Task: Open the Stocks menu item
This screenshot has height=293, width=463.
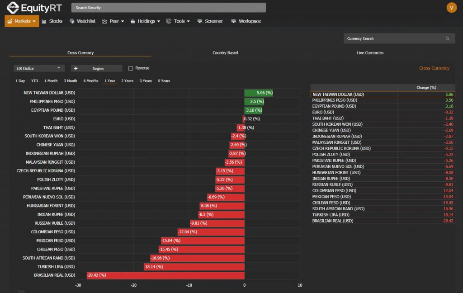Action: (x=52, y=21)
